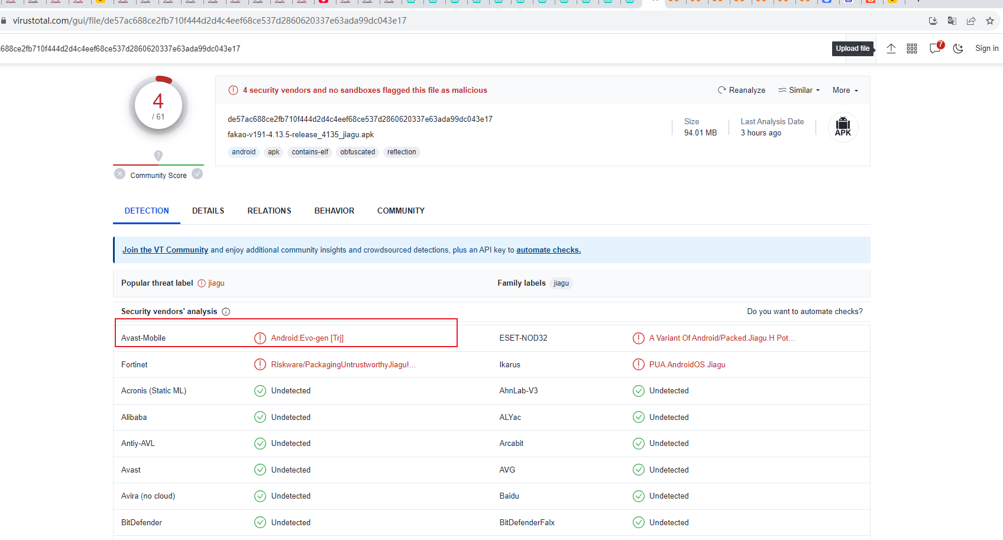
Task: Expand the Similar dropdown
Action: click(x=799, y=90)
